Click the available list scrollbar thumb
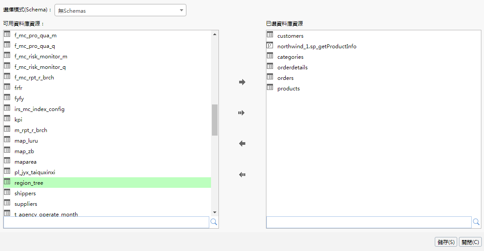This screenshot has width=484, height=251. 215,120
